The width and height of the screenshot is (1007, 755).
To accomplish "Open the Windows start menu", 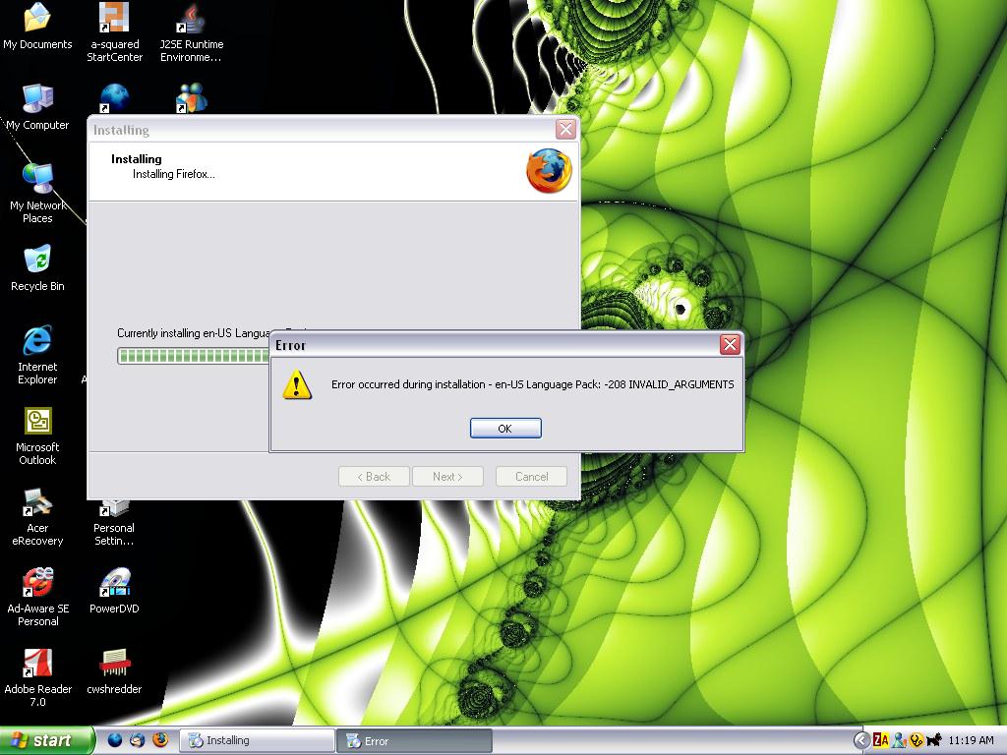I will tap(46, 740).
